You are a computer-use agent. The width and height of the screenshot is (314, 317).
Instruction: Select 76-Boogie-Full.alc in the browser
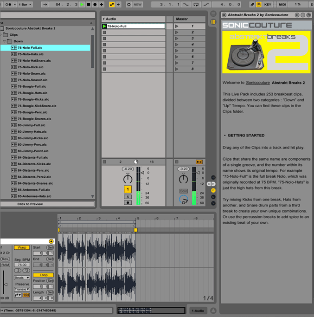tap(45, 86)
